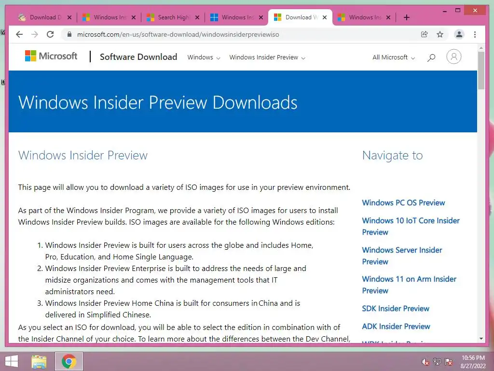This screenshot has height=371, width=494.
Task: Click the Microsoft account sign-in icon
Action: (x=453, y=57)
